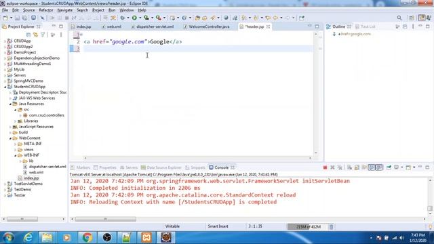The height and width of the screenshot is (244, 434).
Task: Click the External Tools run icon
Action: coord(159,18)
